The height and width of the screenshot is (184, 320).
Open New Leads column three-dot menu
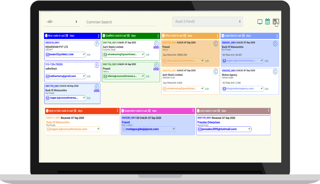pos(98,36)
